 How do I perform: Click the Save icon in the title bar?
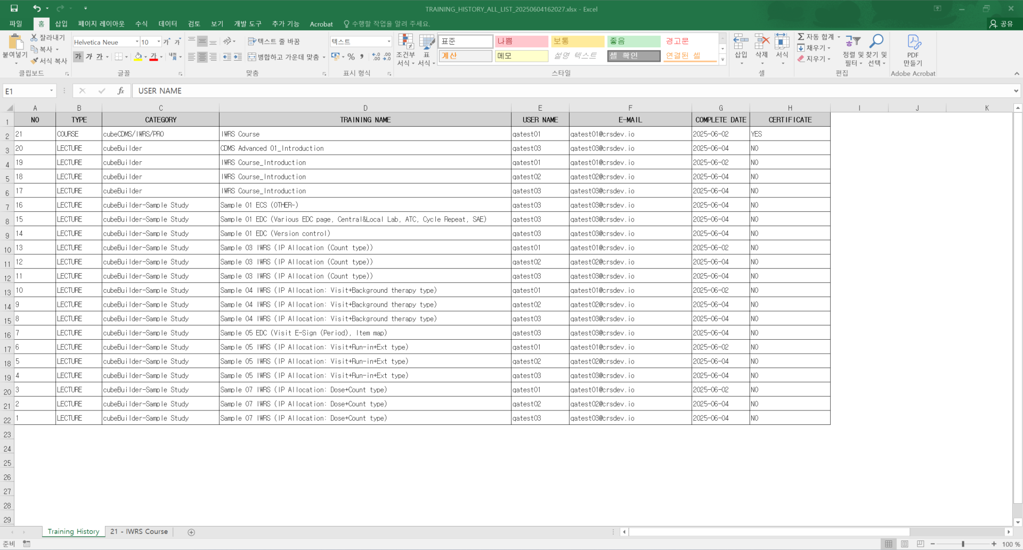14,9
